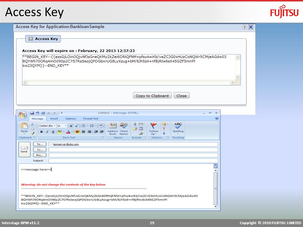Apply numbered list formatting

tap(92, 126)
